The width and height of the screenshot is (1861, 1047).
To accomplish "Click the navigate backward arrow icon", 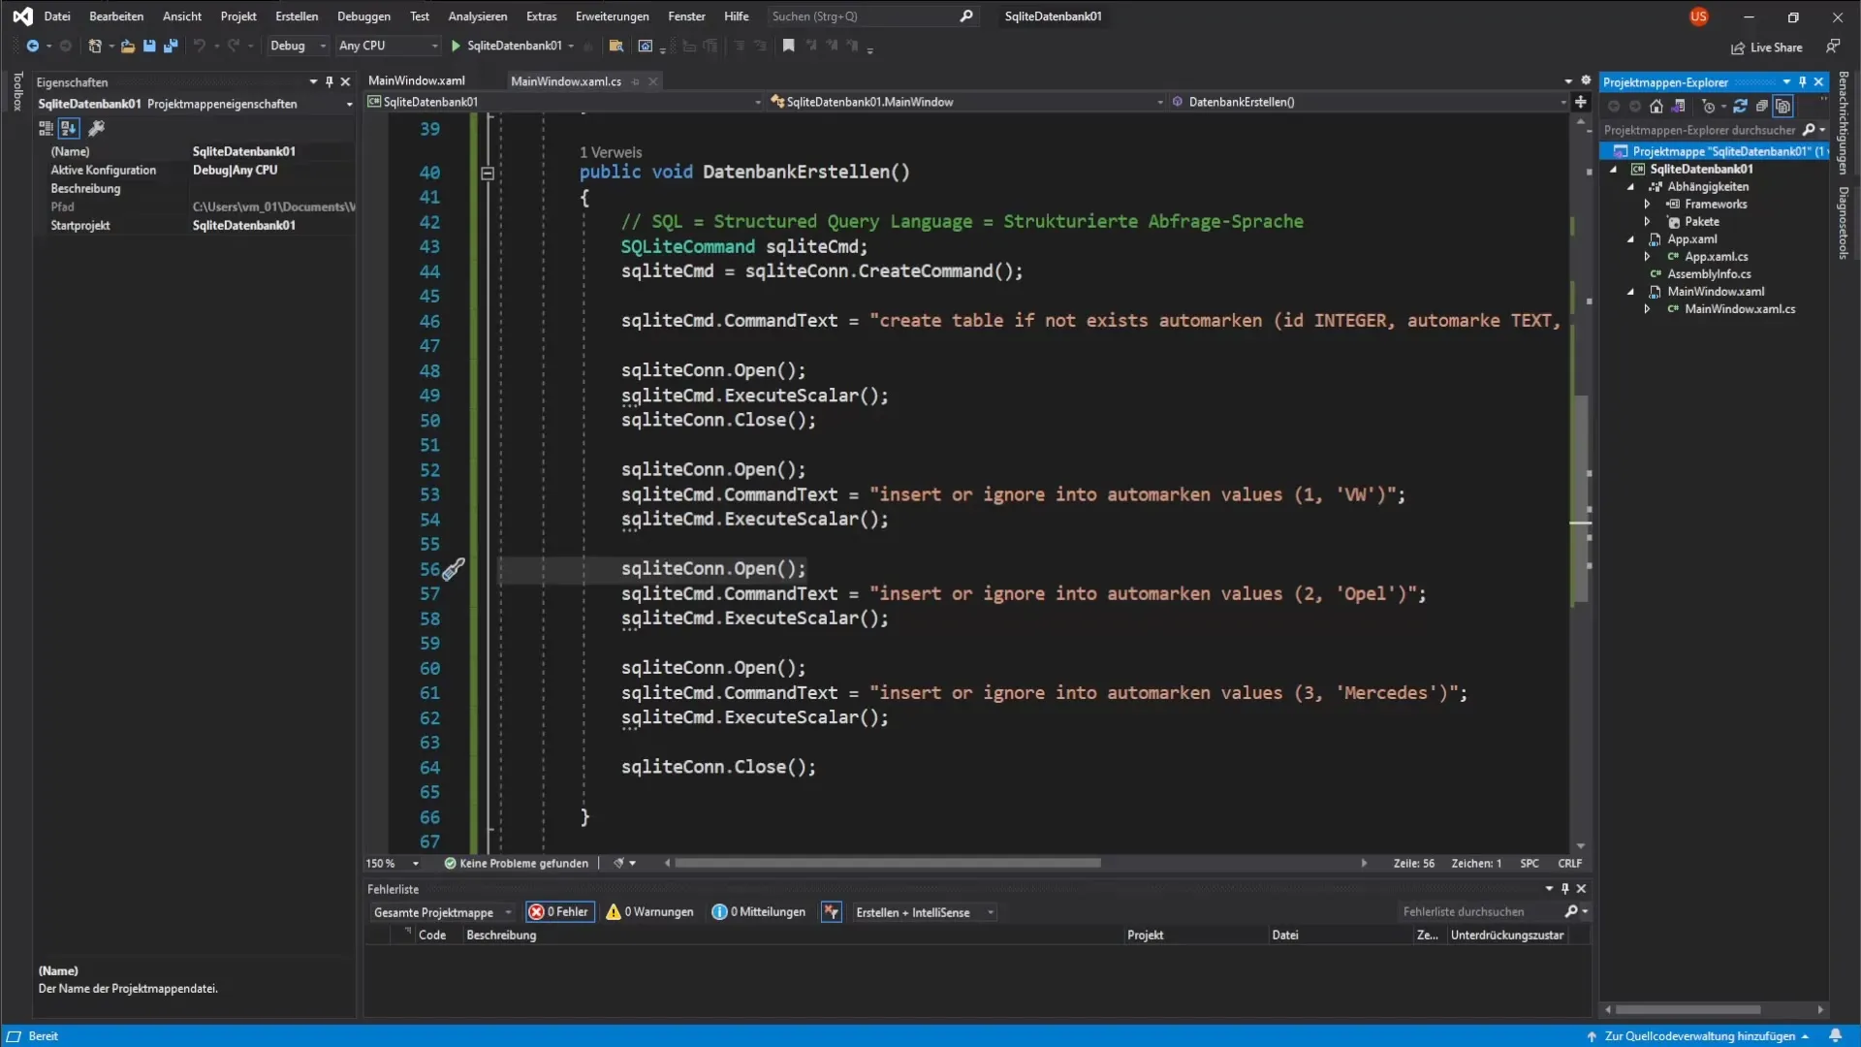I will [32, 46].
